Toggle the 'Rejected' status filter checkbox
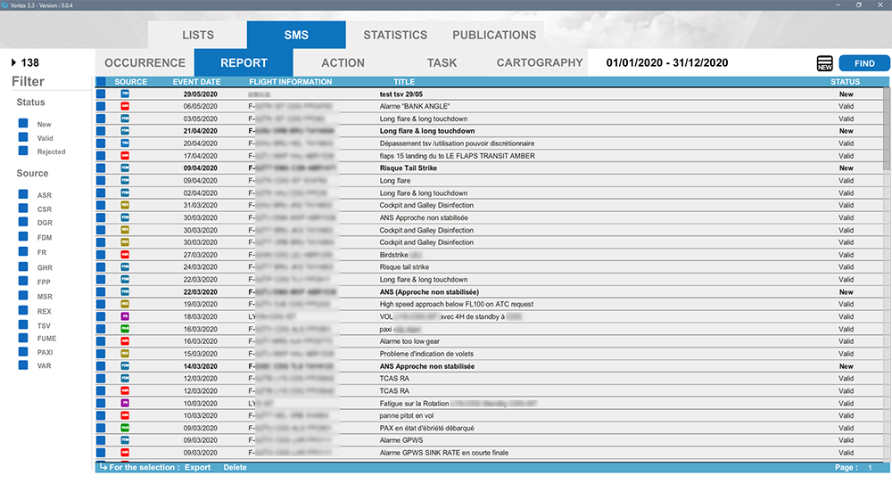Screen dimensions: 892x483 point(22,151)
